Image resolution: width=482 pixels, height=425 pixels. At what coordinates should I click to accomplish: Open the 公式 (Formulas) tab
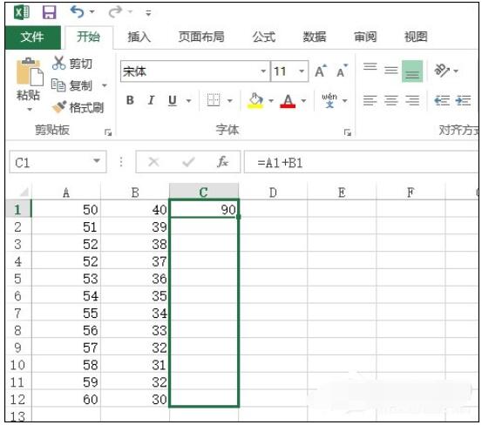pos(264,37)
